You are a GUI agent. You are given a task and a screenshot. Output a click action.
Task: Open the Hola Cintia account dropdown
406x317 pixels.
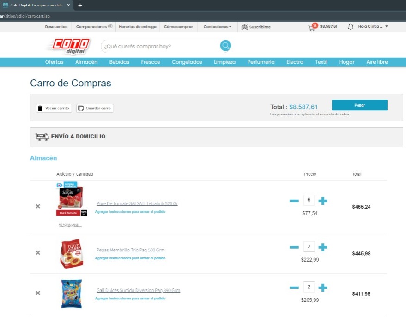(x=373, y=26)
